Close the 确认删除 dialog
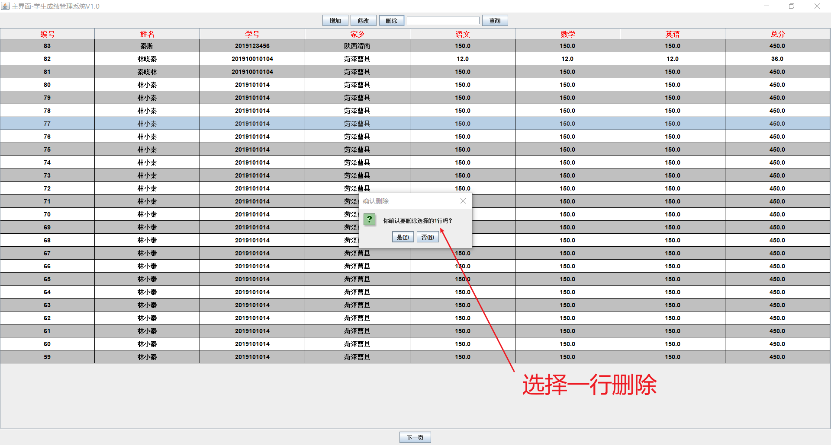This screenshot has width=831, height=445. 463,201
